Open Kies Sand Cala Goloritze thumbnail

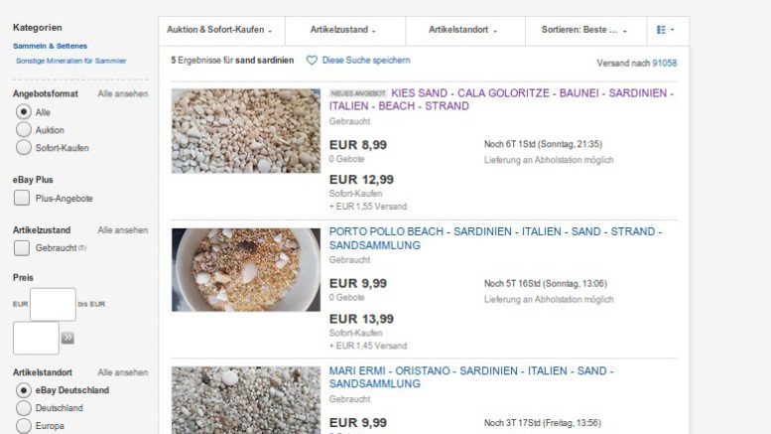246,131
